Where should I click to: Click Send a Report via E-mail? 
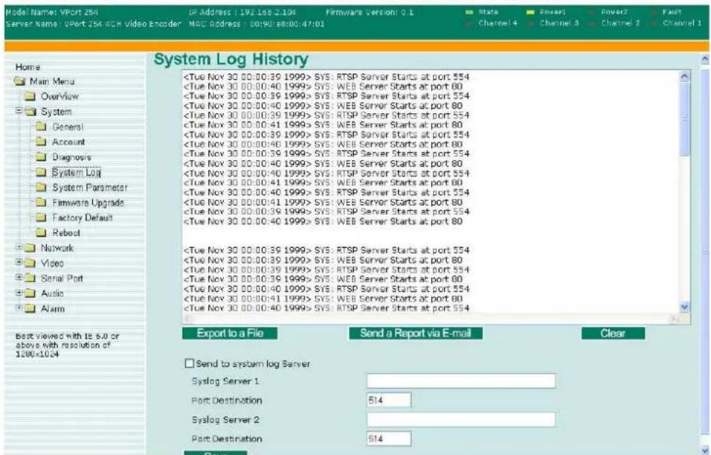pyautogui.click(x=416, y=333)
